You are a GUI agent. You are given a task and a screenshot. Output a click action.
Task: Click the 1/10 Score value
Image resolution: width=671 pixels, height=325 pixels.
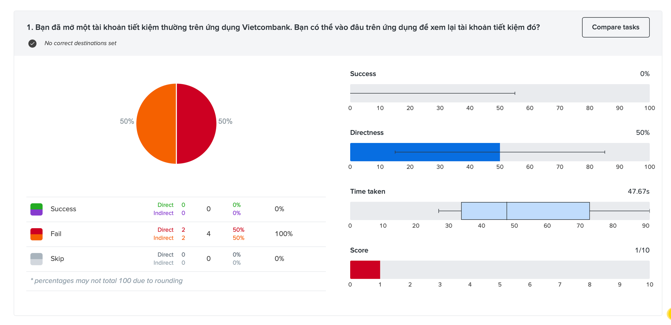pyautogui.click(x=642, y=250)
